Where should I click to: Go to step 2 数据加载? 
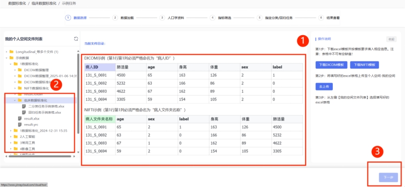123,18
